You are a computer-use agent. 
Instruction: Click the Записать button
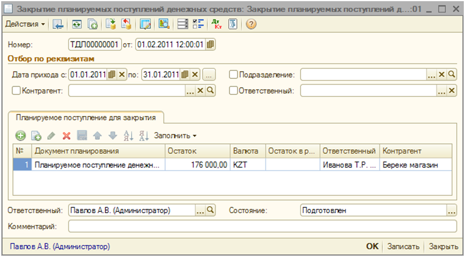coord(403,246)
